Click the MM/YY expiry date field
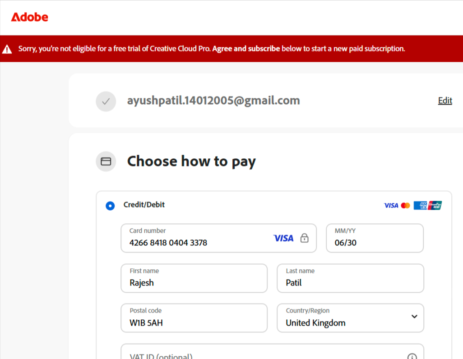Screen dimensions: 463x359 point(375,238)
